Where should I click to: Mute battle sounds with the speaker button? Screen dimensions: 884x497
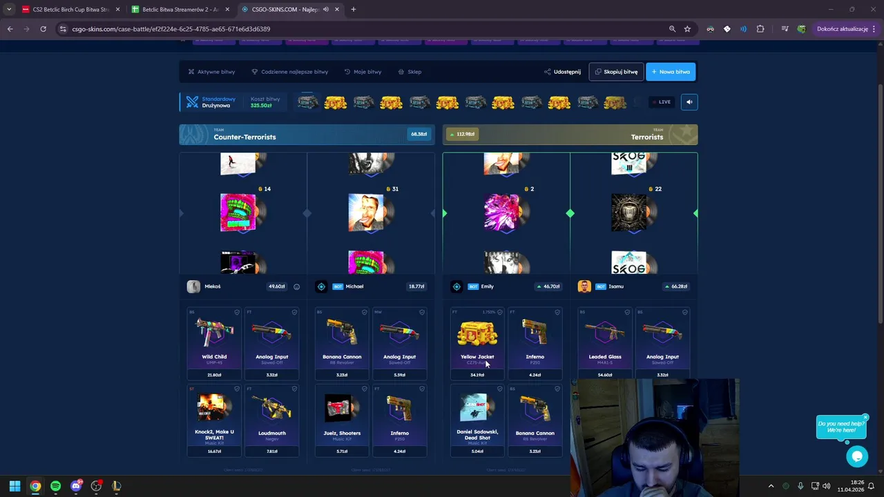point(689,102)
